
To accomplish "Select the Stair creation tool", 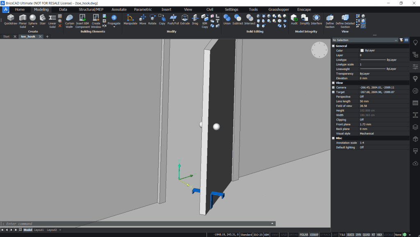I will (x=42, y=18).
